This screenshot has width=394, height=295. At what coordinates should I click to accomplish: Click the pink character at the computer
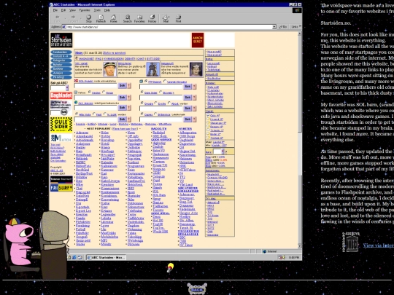[x=20, y=241]
